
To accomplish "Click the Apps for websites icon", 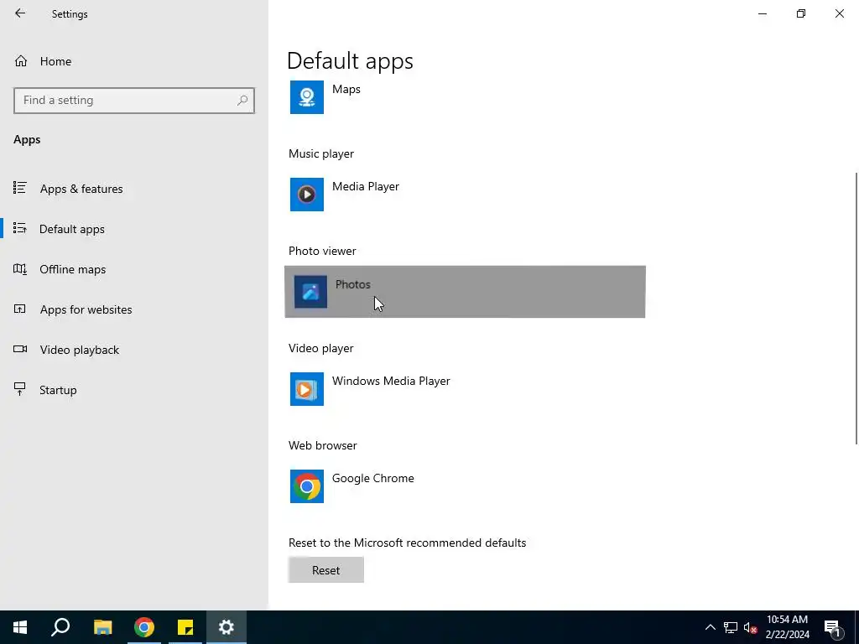I will tap(20, 309).
